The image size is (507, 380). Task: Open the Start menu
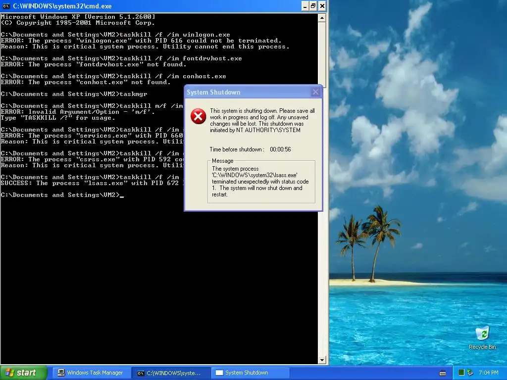[x=24, y=373]
